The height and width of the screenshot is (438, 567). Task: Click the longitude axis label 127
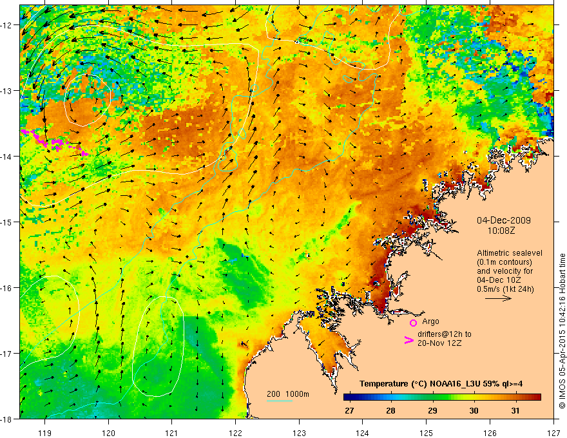coord(553,433)
